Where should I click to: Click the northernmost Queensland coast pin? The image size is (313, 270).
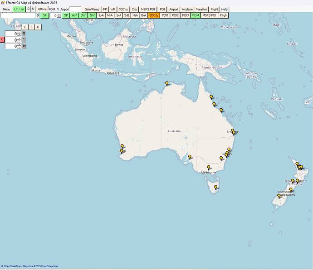[211, 97]
